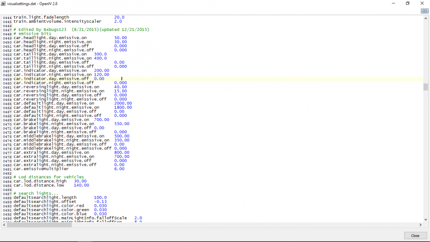This screenshot has width=430, height=242.
Task: Click the '# emissive bits' comment line
Action: point(32,34)
